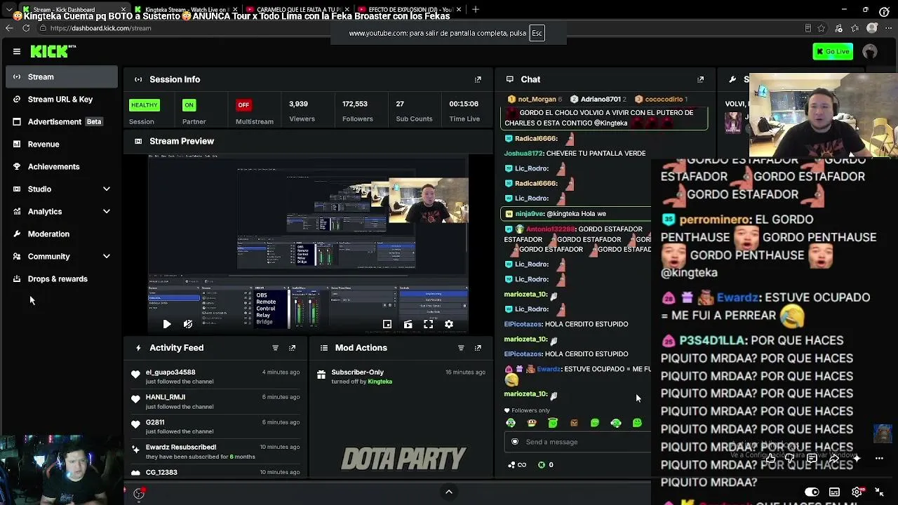Viewport: 898px width, 505px height.
Task: Click HANLI_RMJI follower entry
Action: pyautogui.click(x=215, y=402)
